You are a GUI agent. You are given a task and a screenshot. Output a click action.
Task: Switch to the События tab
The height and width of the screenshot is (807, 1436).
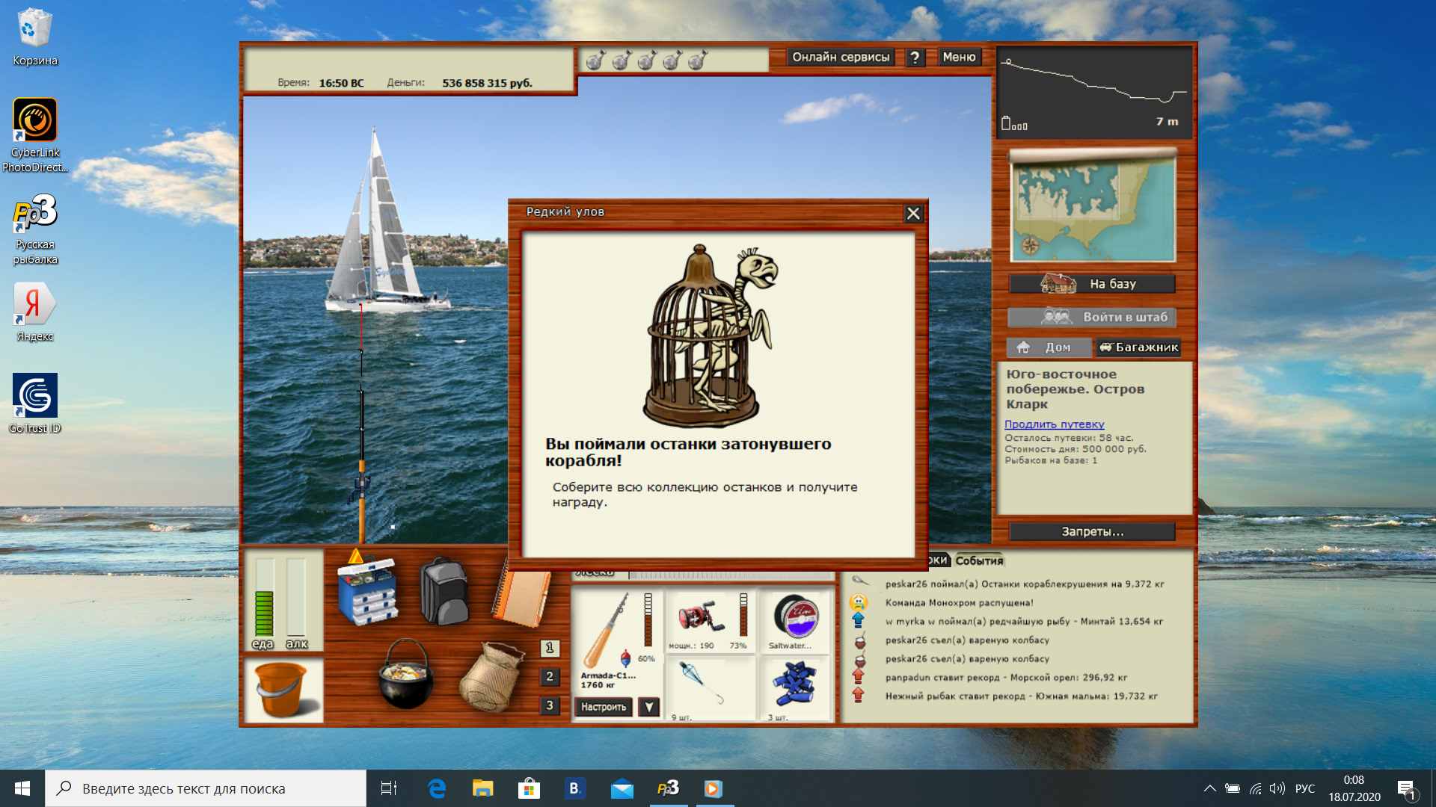pos(979,560)
